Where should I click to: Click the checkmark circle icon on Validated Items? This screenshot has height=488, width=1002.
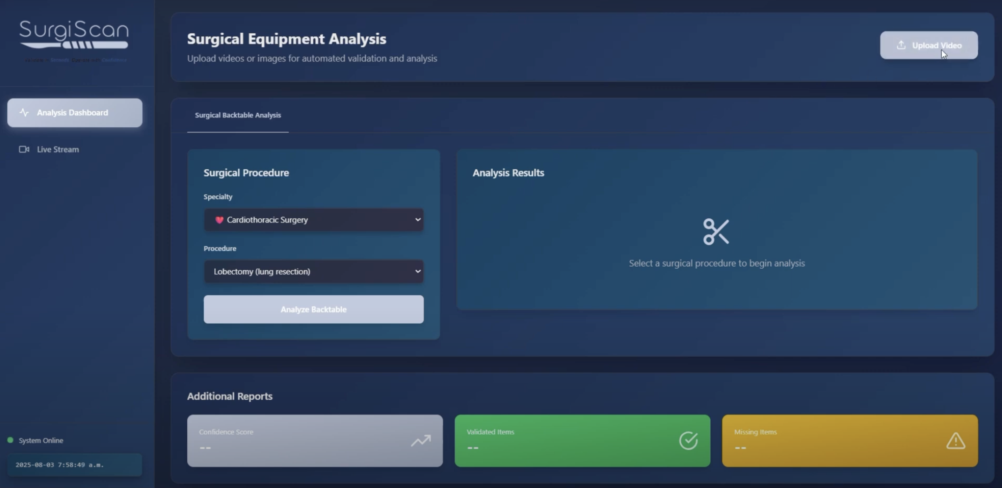688,441
